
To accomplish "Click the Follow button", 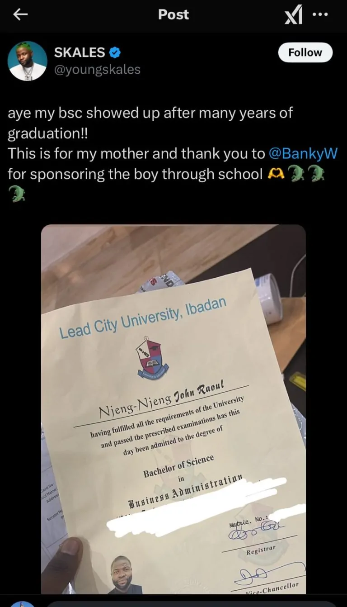I will pos(305,53).
